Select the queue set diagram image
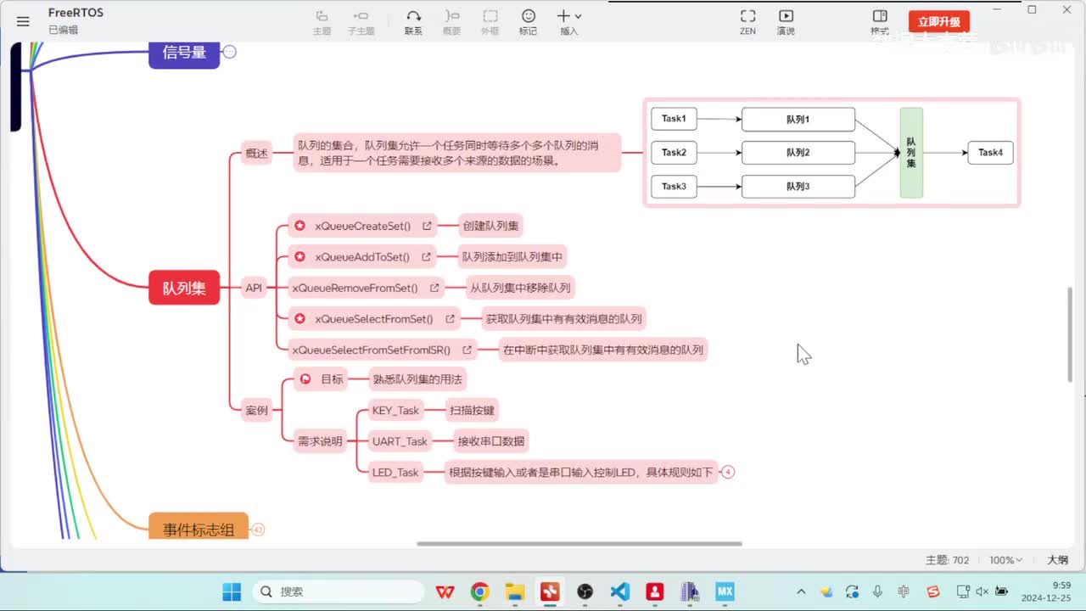The height and width of the screenshot is (611, 1086). (x=831, y=153)
